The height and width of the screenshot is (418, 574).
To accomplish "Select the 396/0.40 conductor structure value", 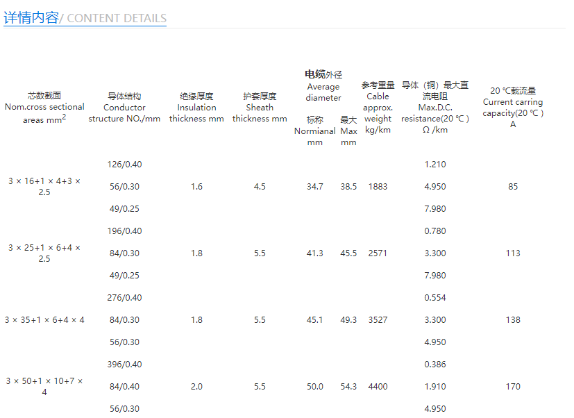I will click(125, 365).
